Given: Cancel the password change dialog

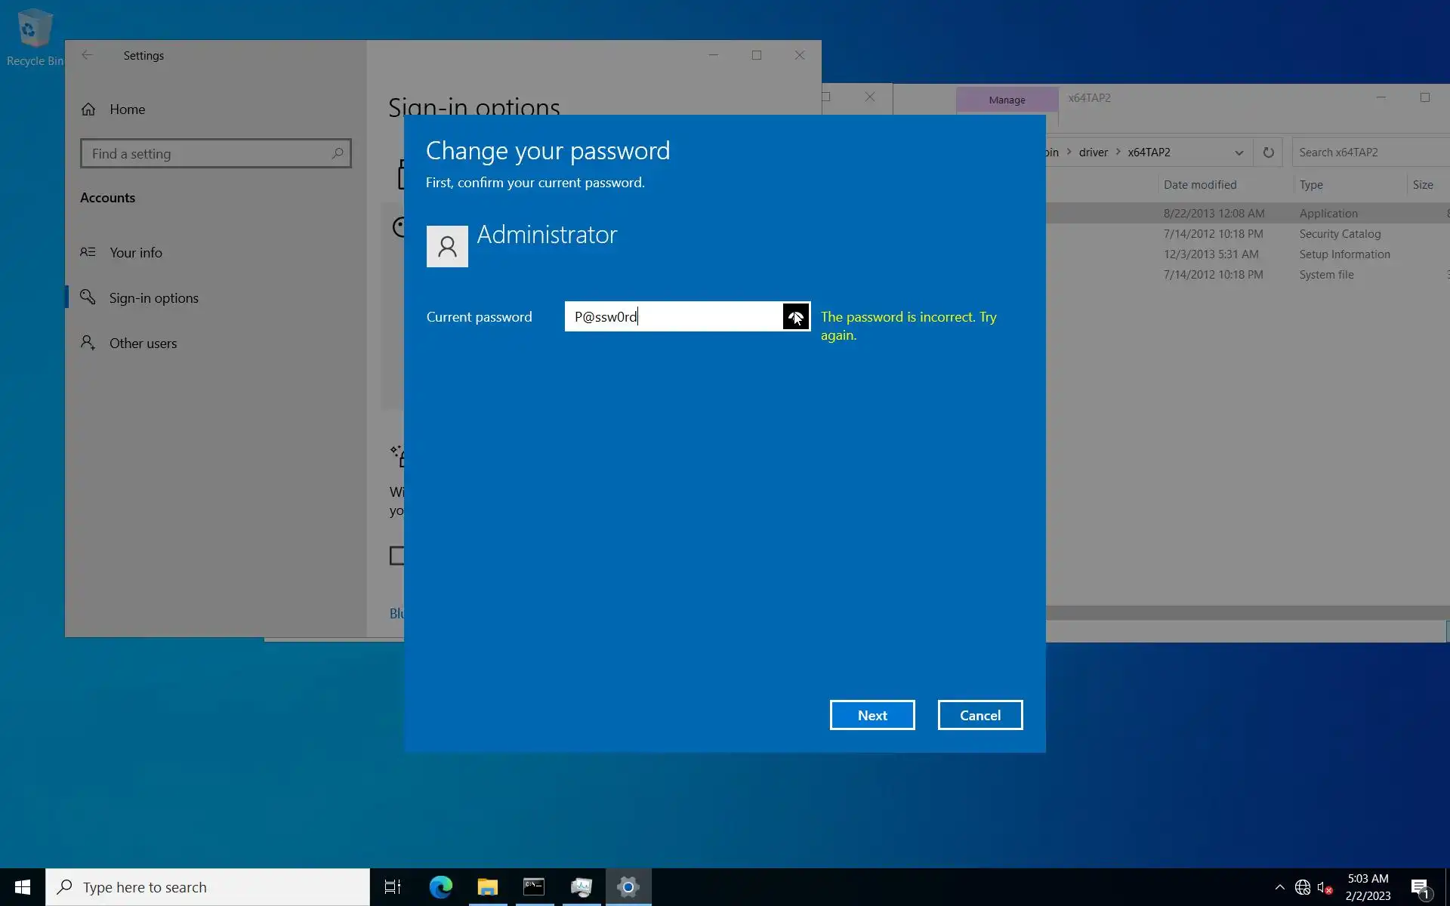Looking at the screenshot, I should tap(980, 715).
